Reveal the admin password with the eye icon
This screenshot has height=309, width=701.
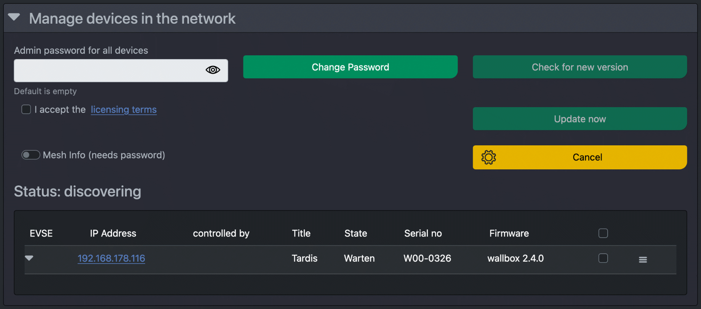click(213, 70)
